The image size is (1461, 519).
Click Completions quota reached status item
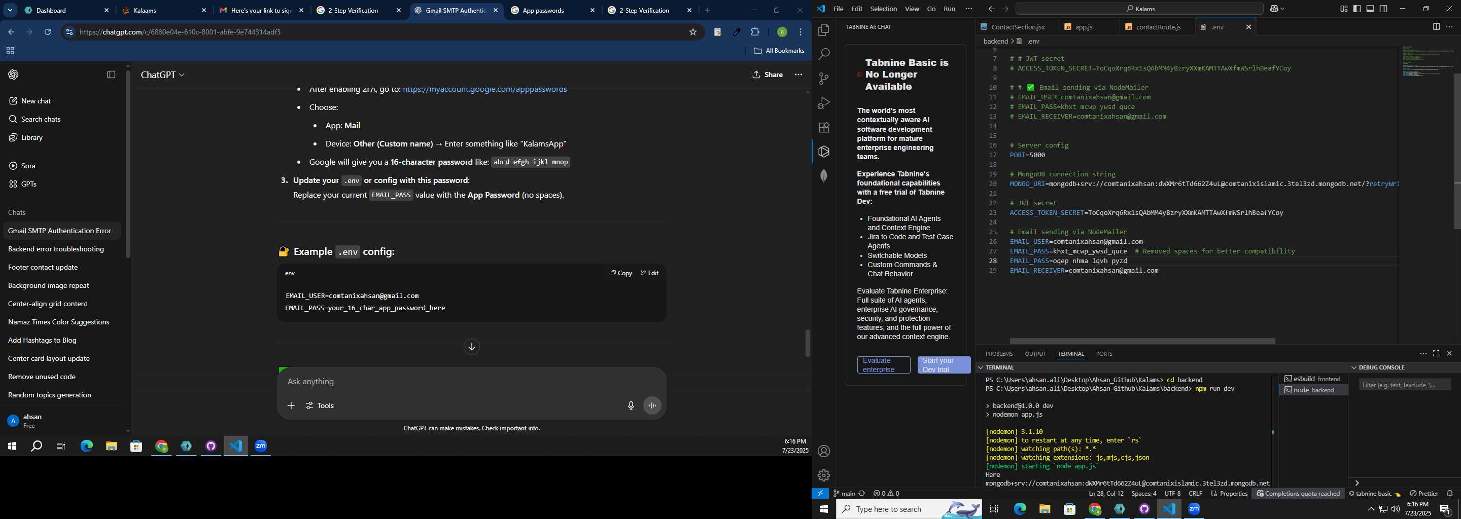[1298, 494]
